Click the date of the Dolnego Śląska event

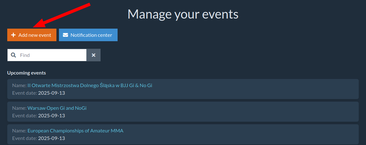(x=51, y=93)
